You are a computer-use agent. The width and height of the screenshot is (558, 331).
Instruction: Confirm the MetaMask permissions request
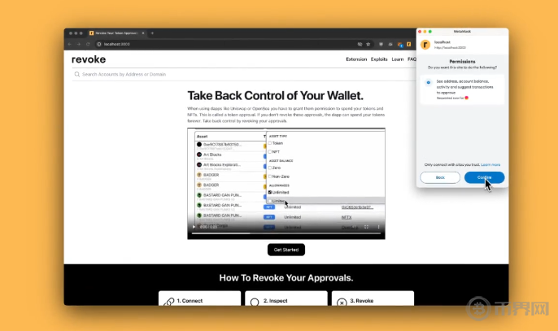coord(484,177)
